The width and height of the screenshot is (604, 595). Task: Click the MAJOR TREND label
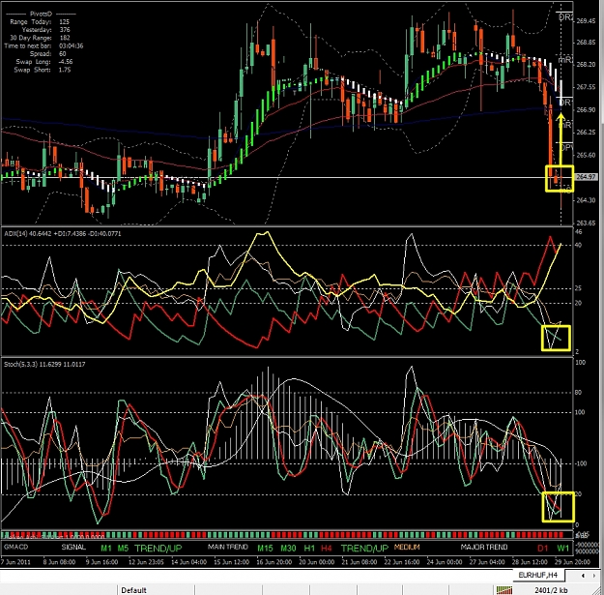tap(484, 547)
